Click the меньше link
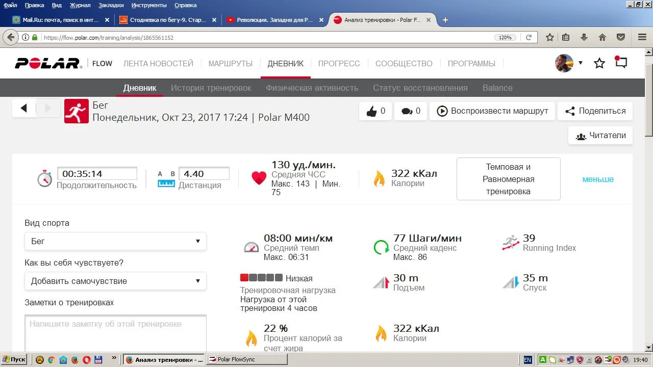Screen dimensions: 653x367 pyautogui.click(x=598, y=179)
